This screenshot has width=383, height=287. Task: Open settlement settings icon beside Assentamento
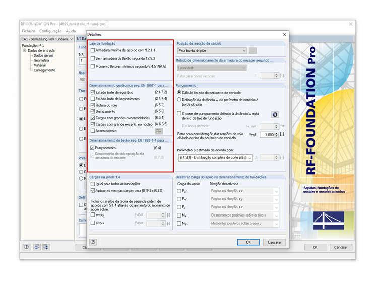[159, 131]
